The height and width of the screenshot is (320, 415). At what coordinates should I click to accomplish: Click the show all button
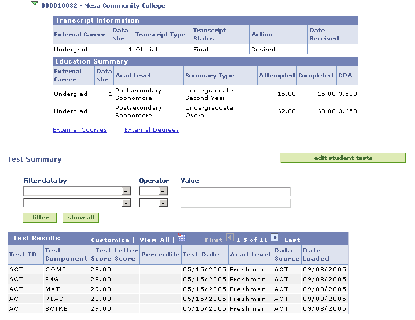pyautogui.click(x=81, y=218)
